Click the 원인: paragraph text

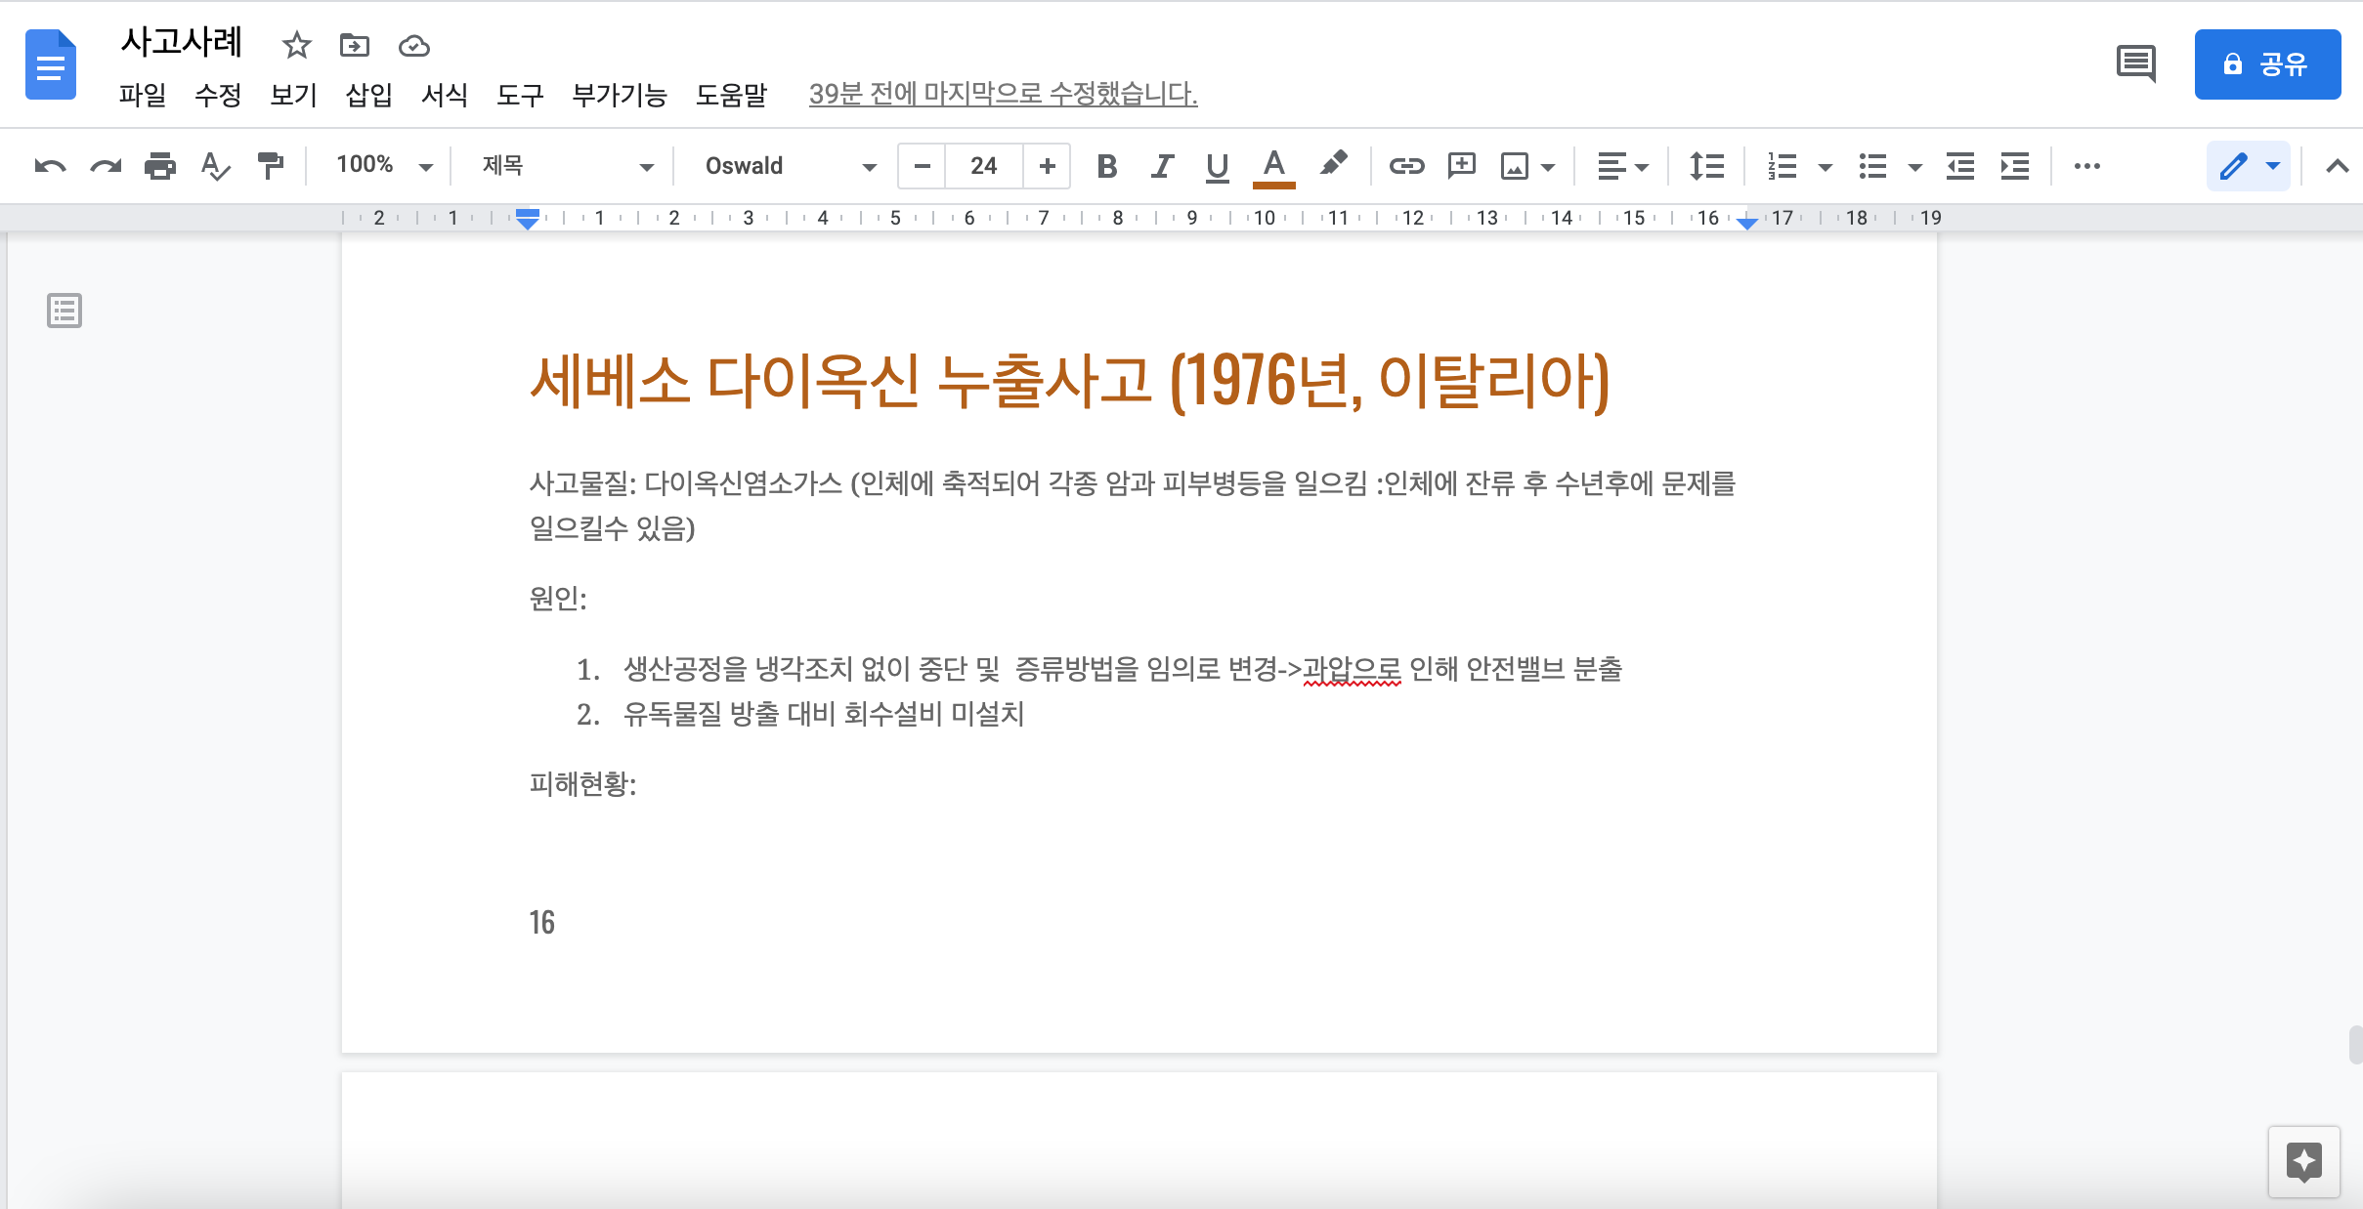(558, 598)
